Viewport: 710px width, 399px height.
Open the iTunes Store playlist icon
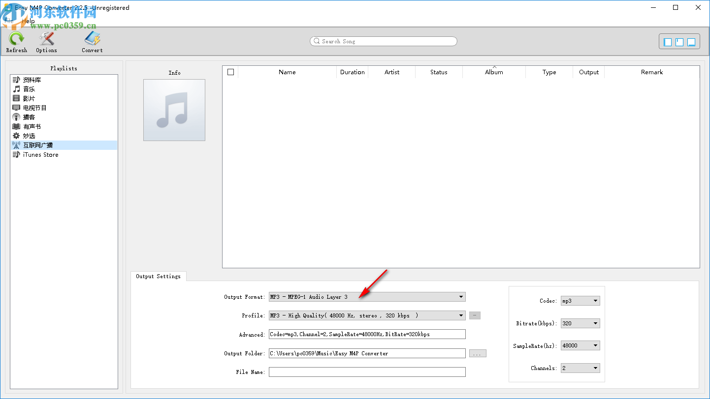pos(16,154)
